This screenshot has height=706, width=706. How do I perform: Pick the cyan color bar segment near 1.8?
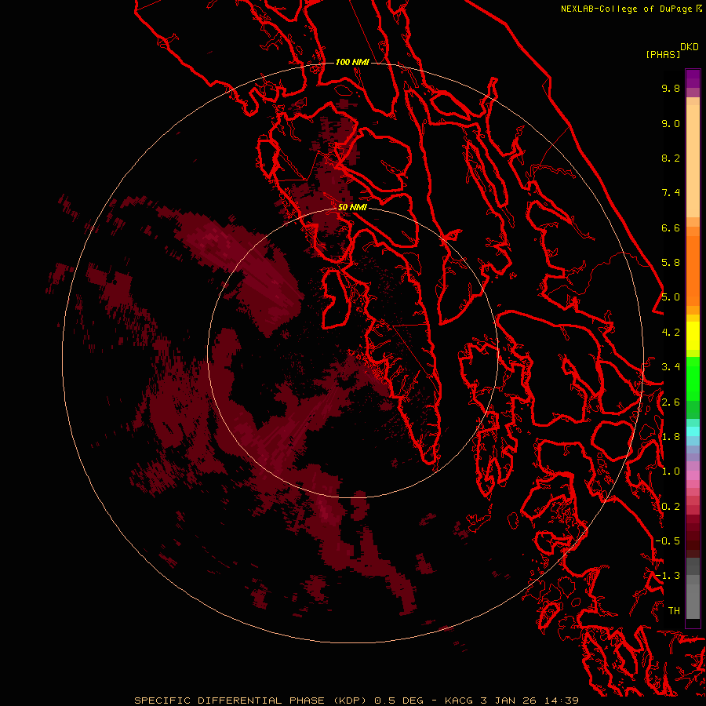pos(693,431)
